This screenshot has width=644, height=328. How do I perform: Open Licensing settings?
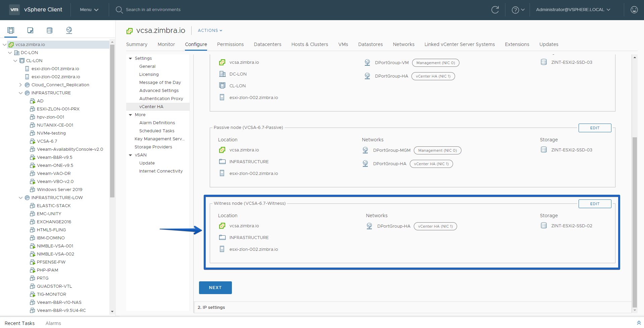tap(149, 75)
